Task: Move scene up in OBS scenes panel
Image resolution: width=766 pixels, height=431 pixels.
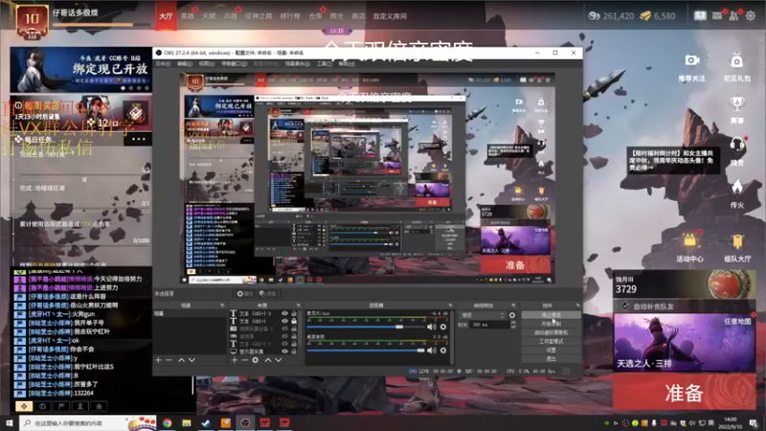Action: [x=181, y=360]
